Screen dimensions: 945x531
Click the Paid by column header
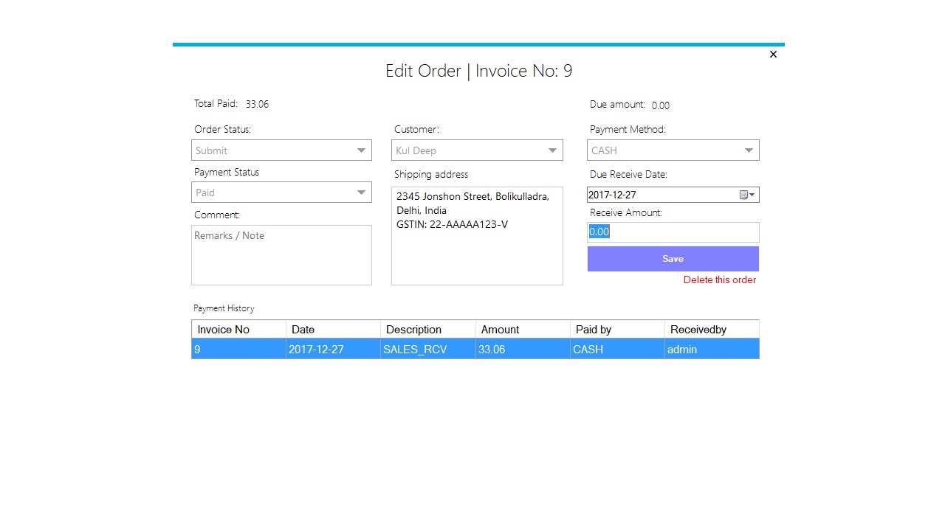[594, 329]
